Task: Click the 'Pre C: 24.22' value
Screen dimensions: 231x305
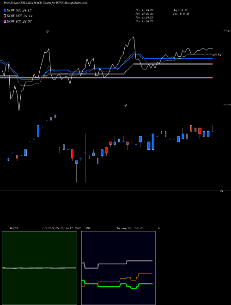Action: coord(144,21)
